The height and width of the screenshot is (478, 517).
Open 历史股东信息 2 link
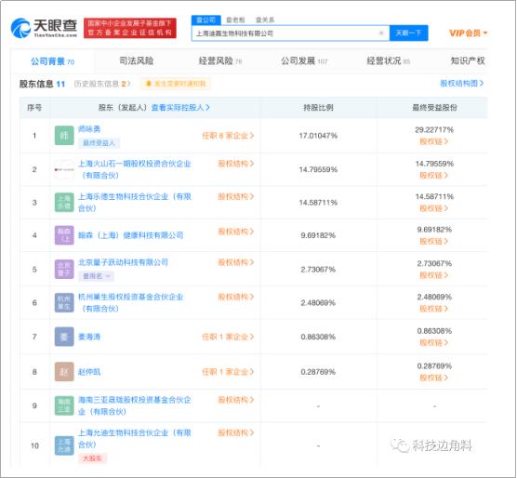coord(102,84)
